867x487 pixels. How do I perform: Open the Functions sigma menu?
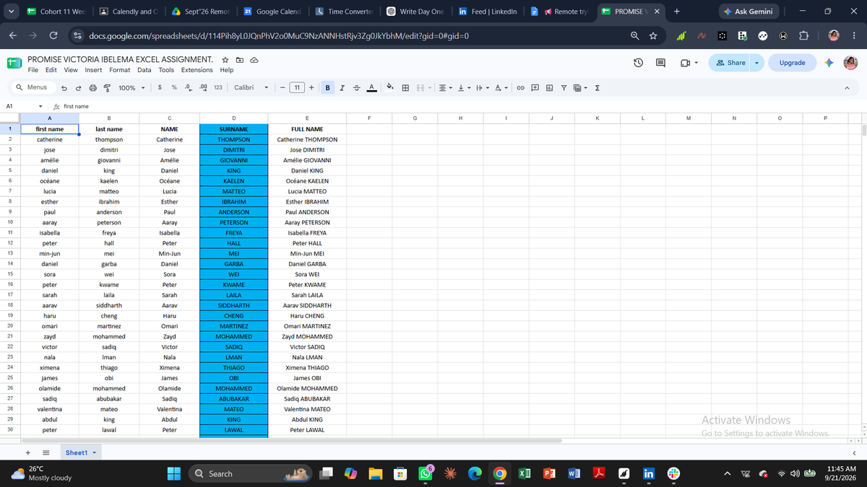(599, 87)
